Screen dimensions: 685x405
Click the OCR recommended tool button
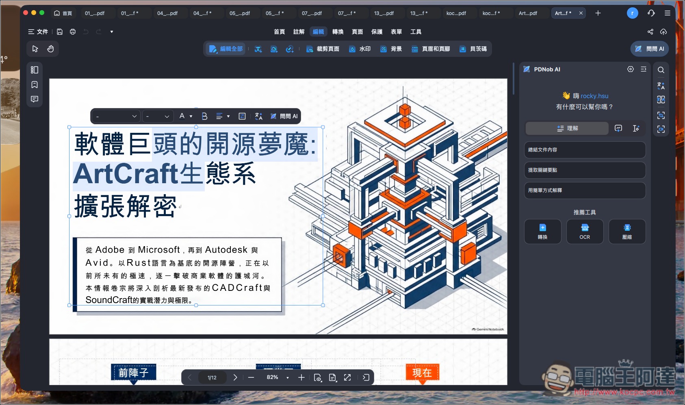pyautogui.click(x=585, y=232)
